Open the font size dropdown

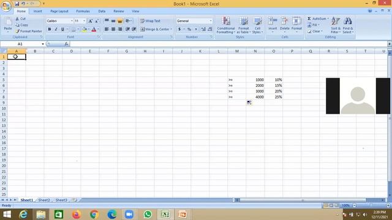[x=85, y=21]
